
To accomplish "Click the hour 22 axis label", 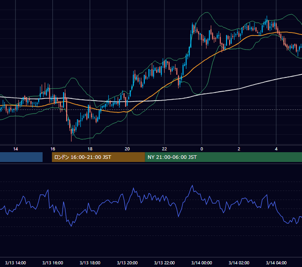I will tap(164, 149).
